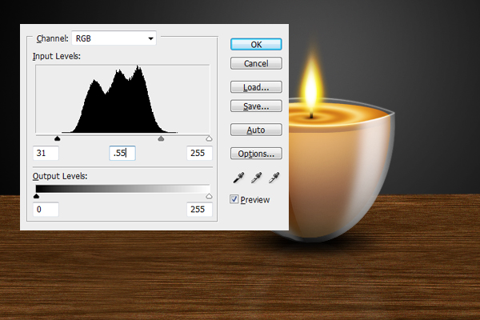Image resolution: width=480 pixels, height=320 pixels.
Task: Click the Channel label
Action: tap(52, 38)
